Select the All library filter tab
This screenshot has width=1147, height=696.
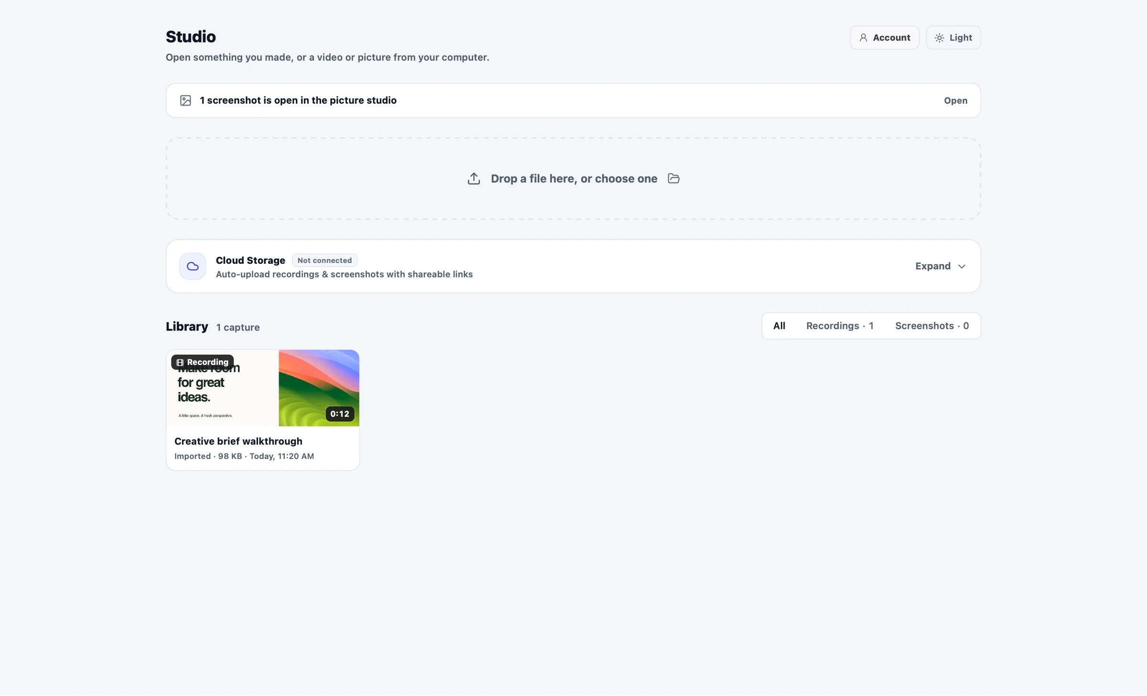779,326
